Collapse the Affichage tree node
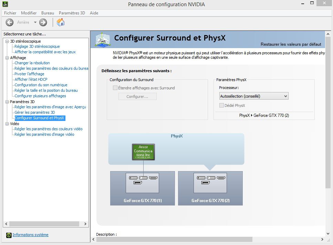 point(7,58)
